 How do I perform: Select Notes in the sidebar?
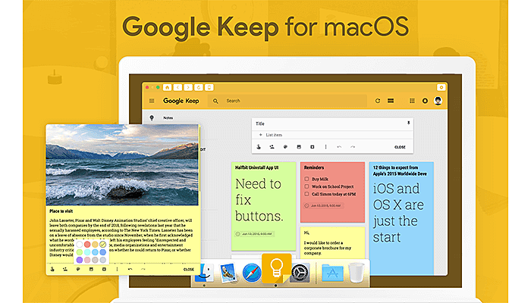(x=168, y=117)
